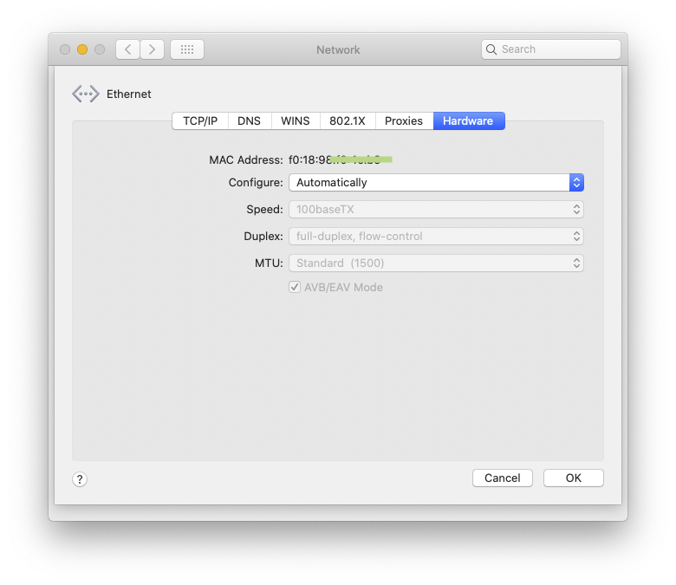This screenshot has height=585, width=676.
Task: Open the Duplex setting dropdown
Action: [x=436, y=236]
